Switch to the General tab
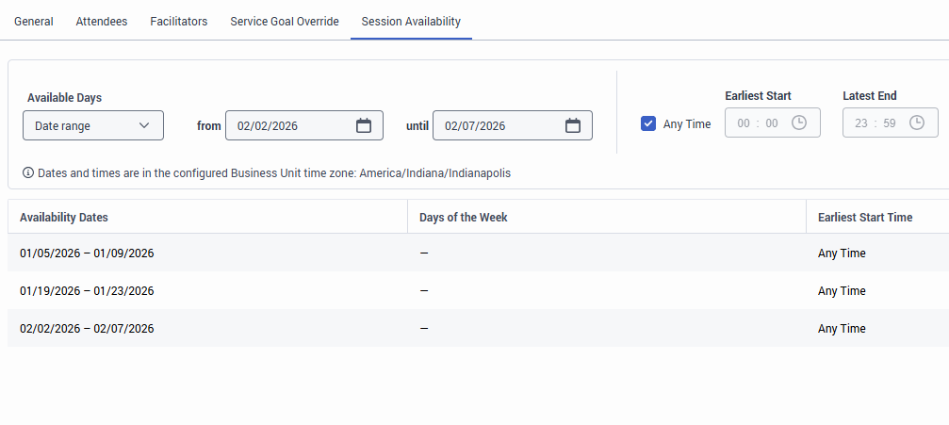The height and width of the screenshot is (425, 949). (34, 22)
